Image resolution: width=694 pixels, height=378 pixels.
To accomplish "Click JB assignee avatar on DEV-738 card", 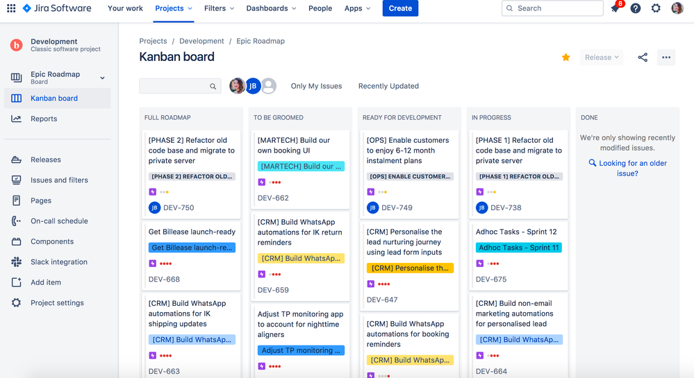I will click(x=481, y=207).
